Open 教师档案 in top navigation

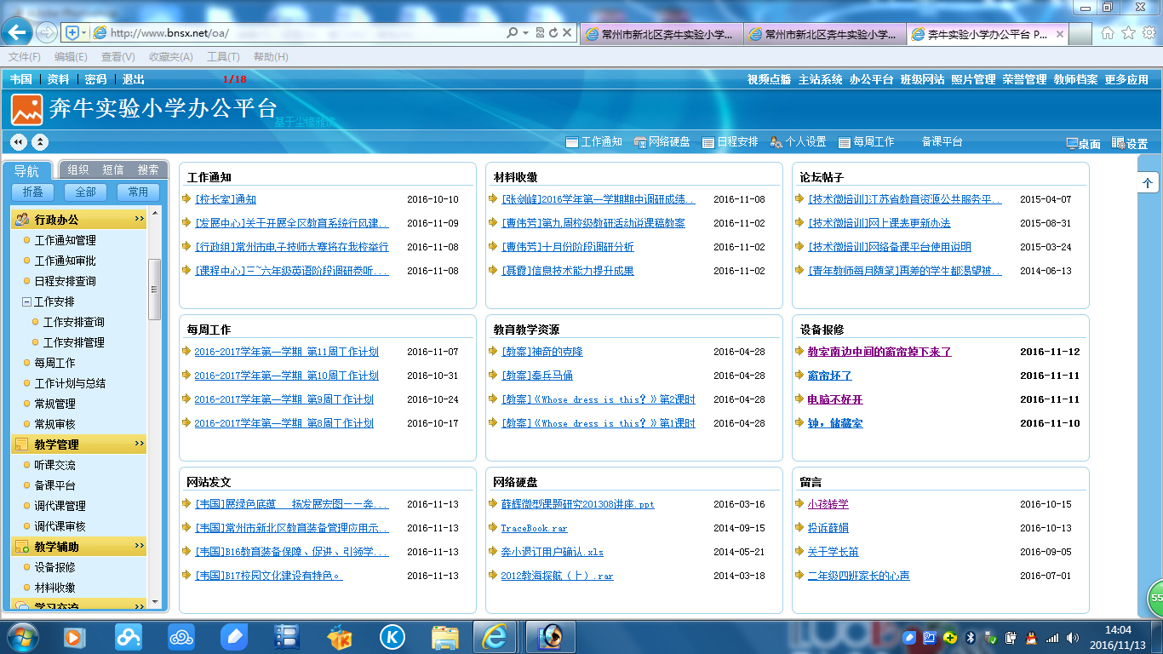coord(1075,79)
